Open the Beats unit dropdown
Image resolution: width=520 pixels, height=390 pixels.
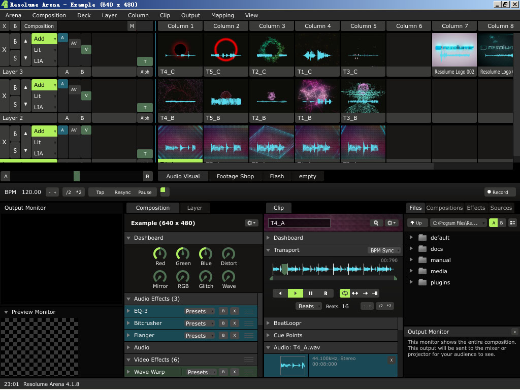coord(308,306)
